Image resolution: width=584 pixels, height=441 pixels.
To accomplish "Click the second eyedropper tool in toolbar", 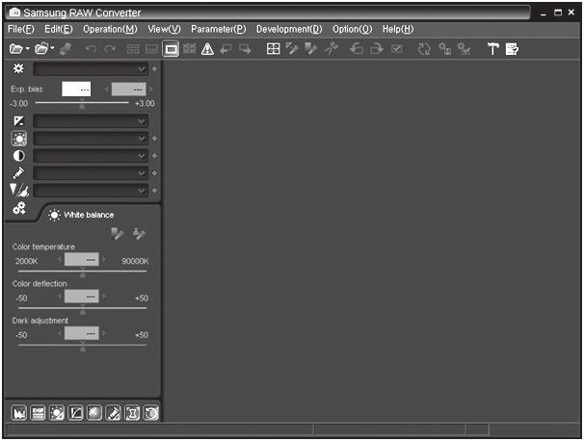I will tap(311, 49).
